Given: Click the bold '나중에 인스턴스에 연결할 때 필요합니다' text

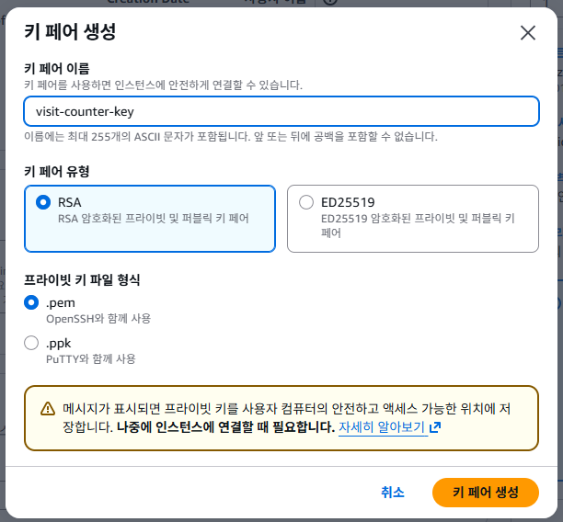Looking at the screenshot, I should tap(225, 427).
